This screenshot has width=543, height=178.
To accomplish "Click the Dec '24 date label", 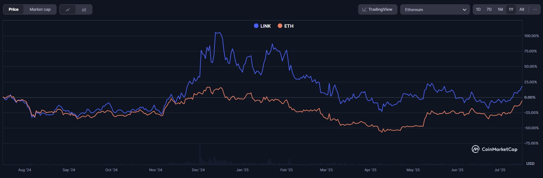I will 198,170.
